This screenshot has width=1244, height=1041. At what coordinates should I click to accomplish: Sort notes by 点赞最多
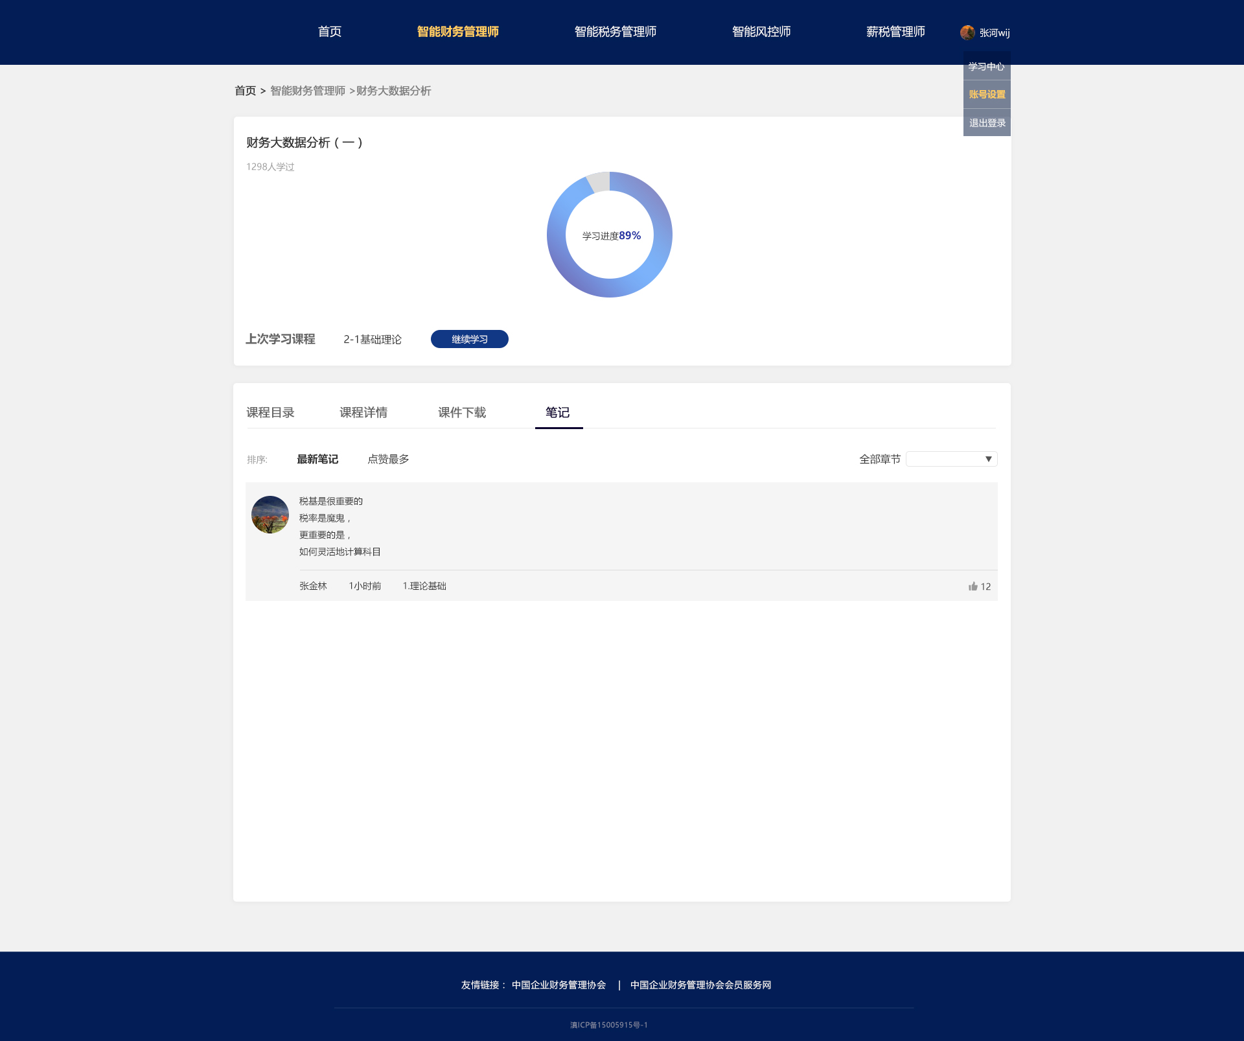388,459
